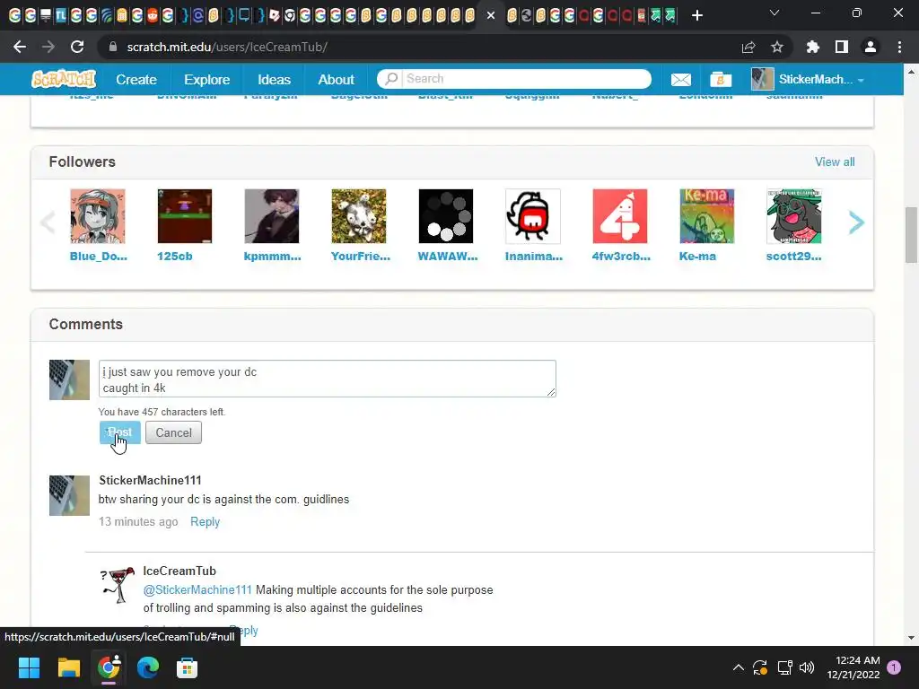Open follower WAWAW... avatar
The height and width of the screenshot is (689, 919).
coord(446,216)
